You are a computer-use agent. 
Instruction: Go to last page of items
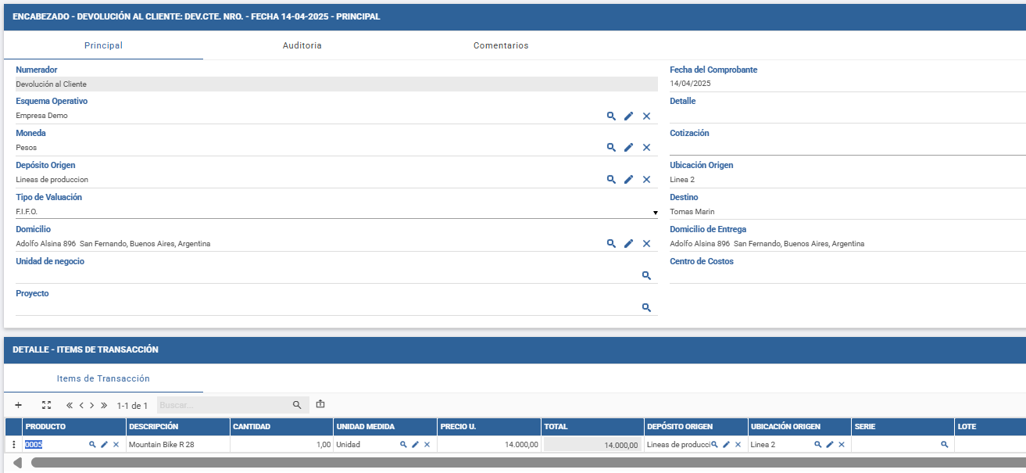[x=104, y=405]
